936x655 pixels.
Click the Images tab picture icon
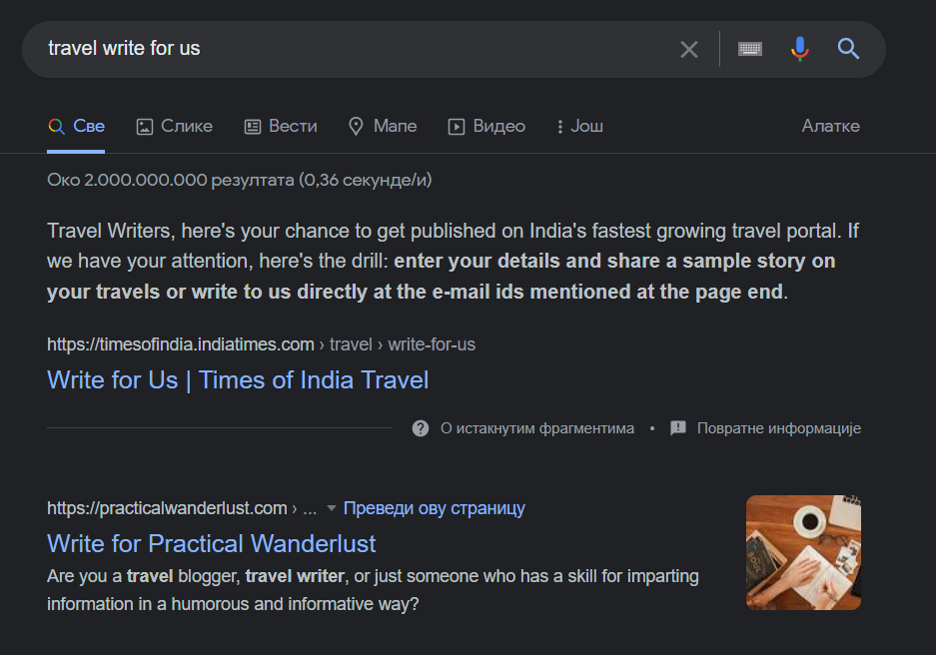pyautogui.click(x=145, y=127)
